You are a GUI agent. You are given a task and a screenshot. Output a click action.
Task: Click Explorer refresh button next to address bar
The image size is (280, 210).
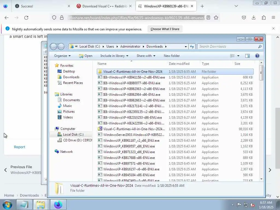[192, 46]
